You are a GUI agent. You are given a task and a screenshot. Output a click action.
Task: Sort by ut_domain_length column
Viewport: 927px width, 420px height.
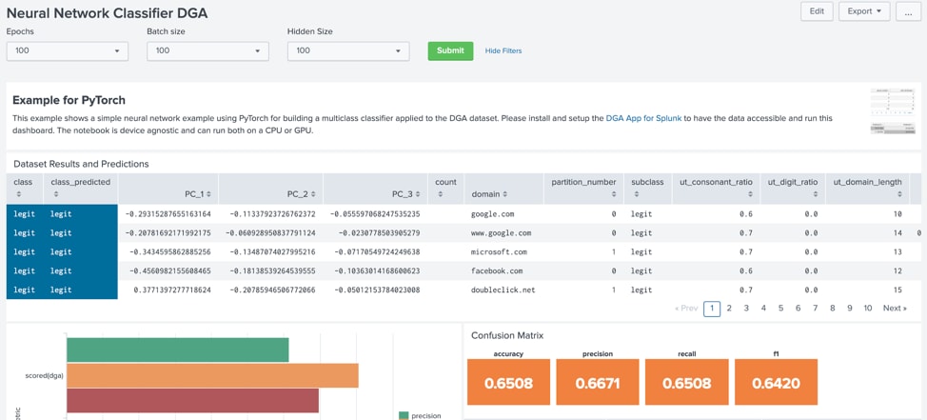coord(867,189)
